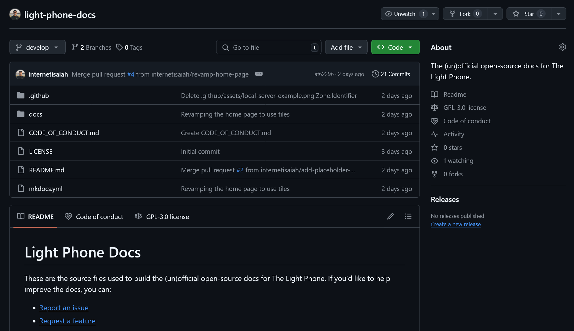Click the eye icon beside 1 watching

click(434, 160)
